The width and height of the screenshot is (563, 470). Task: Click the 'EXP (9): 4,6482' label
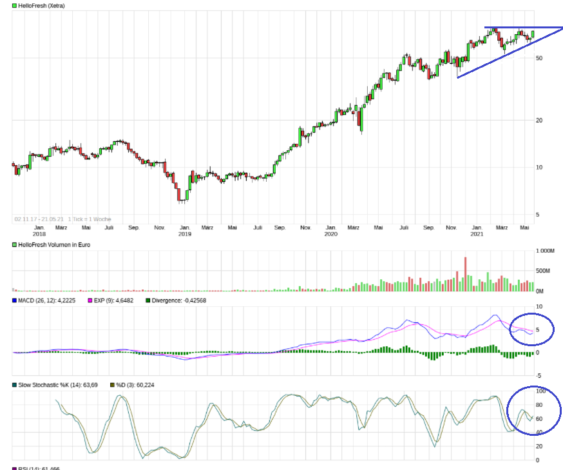tap(113, 300)
